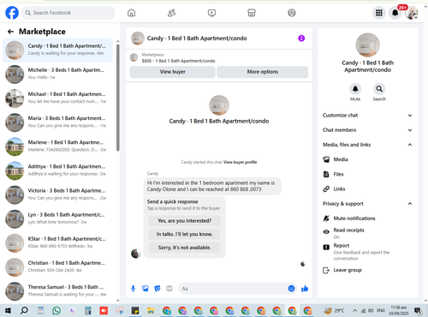Open Windows Start menu
428x317 pixels.
[8, 310]
